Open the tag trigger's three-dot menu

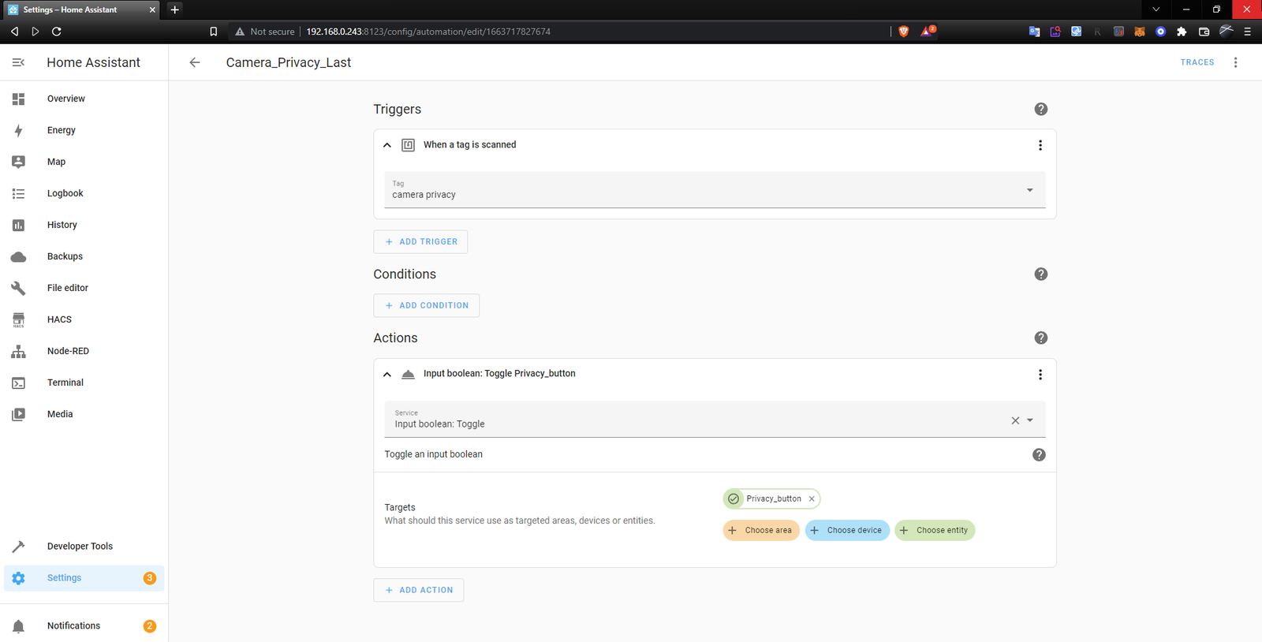pyautogui.click(x=1040, y=145)
